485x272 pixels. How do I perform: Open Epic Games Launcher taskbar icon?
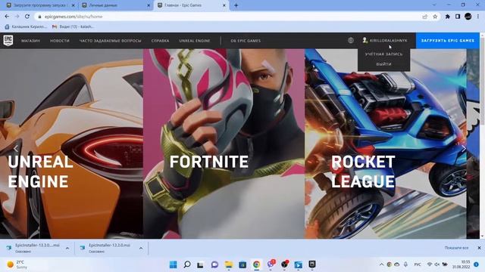pos(312,264)
